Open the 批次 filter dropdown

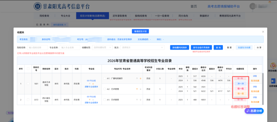pyautogui.click(x=142, y=47)
